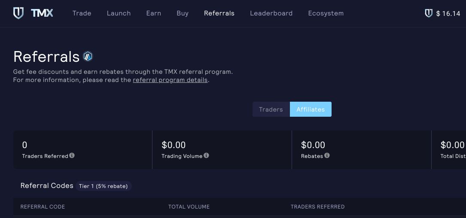Open the Leaderboard page
Viewport: 466px width, 218px height.
click(x=271, y=13)
